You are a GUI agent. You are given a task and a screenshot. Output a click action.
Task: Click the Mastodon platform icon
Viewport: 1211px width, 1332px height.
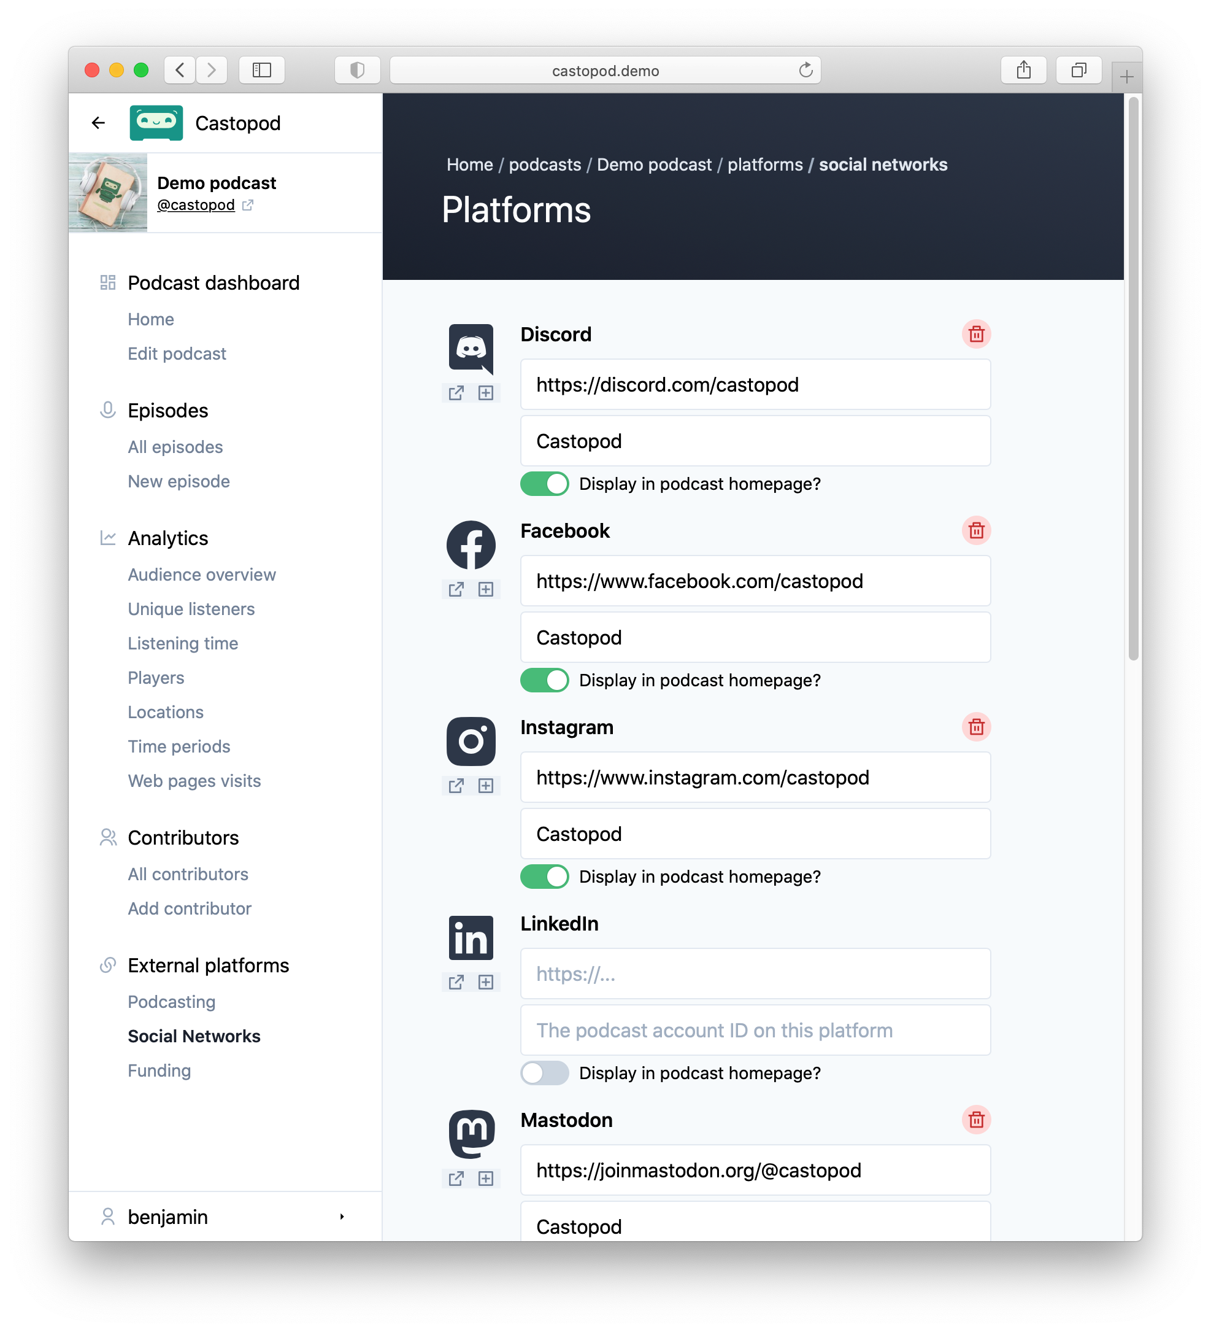(x=472, y=1135)
